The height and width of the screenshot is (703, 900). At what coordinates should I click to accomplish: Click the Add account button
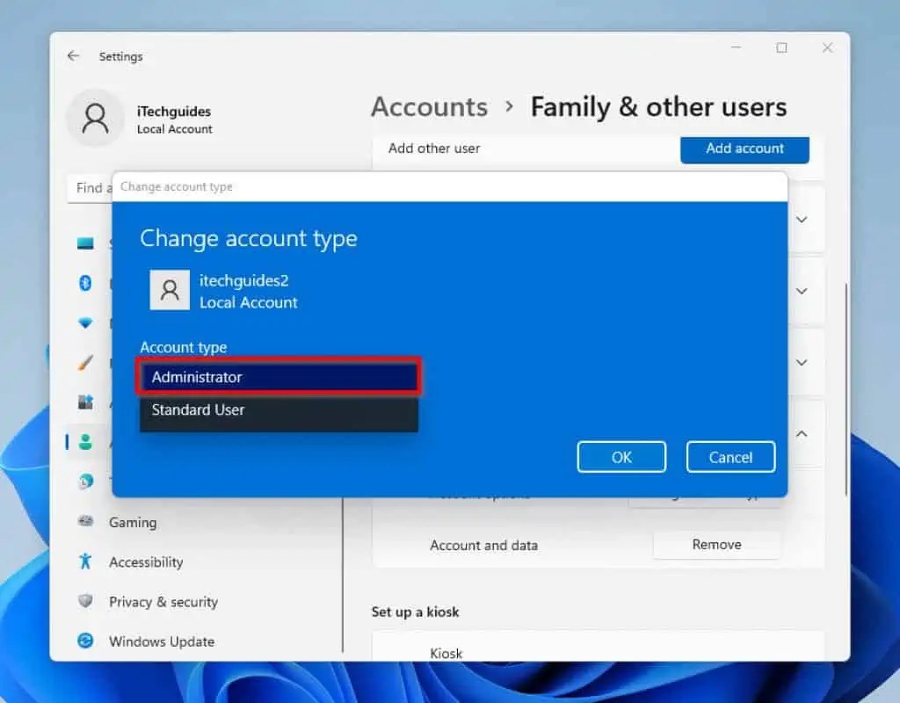(x=744, y=149)
